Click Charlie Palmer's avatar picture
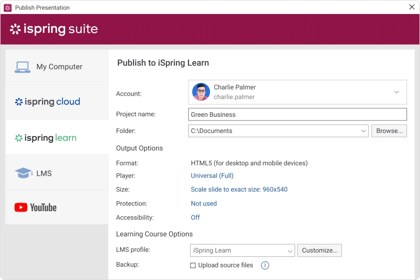420x280 pixels. 201,92
